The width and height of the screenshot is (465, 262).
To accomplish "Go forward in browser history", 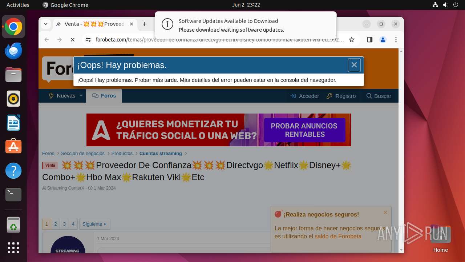I will coord(60,40).
